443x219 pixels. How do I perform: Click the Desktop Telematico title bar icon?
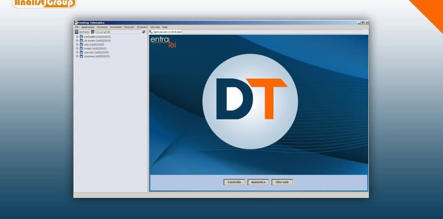pyautogui.click(x=76, y=23)
